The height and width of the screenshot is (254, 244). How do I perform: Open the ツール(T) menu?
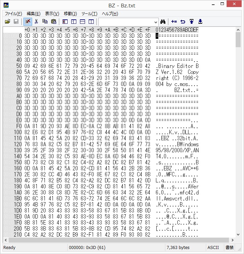tap(89, 14)
